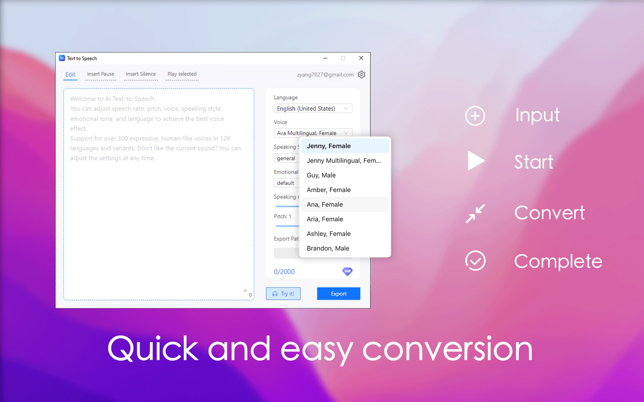Screen dimensions: 644x402
Task: Collapse the Voice dropdown showing Ava Multilingual
Action: point(313,133)
